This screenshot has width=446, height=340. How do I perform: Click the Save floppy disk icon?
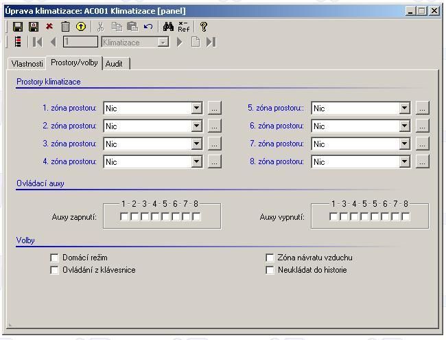click(18, 27)
